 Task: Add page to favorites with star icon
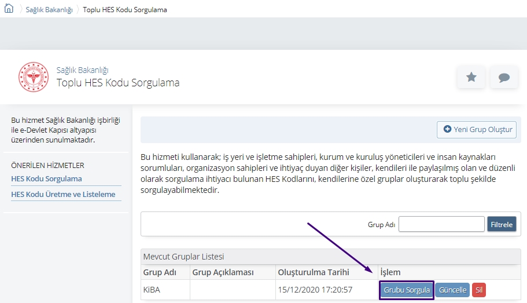pos(471,77)
